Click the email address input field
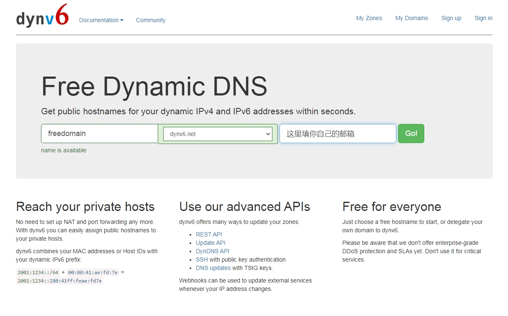This screenshot has width=508, height=316. point(338,134)
